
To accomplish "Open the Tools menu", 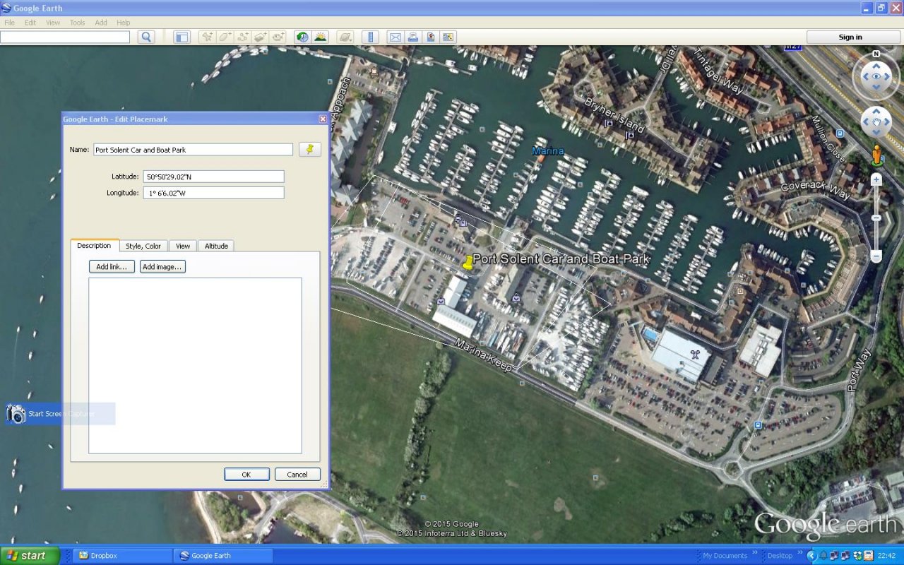I will (78, 23).
